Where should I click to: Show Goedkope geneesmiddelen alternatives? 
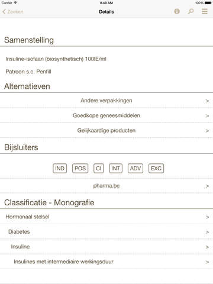click(x=106, y=115)
